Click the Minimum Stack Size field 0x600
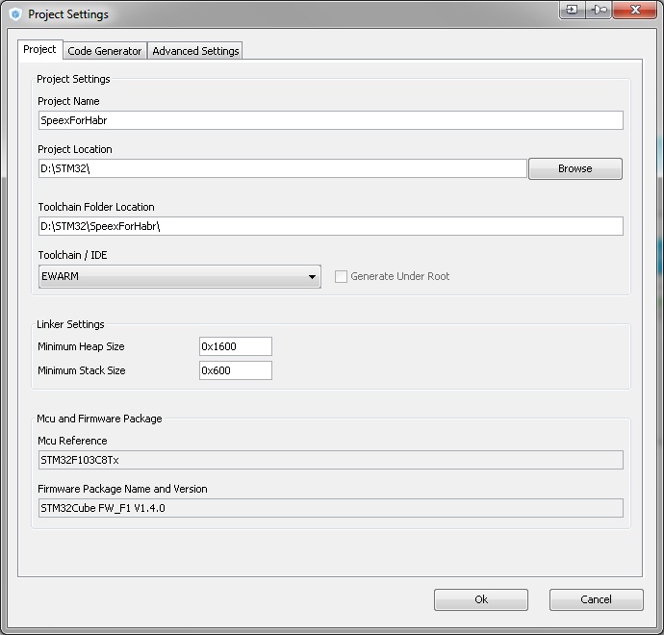The width and height of the screenshot is (664, 635). tap(236, 370)
